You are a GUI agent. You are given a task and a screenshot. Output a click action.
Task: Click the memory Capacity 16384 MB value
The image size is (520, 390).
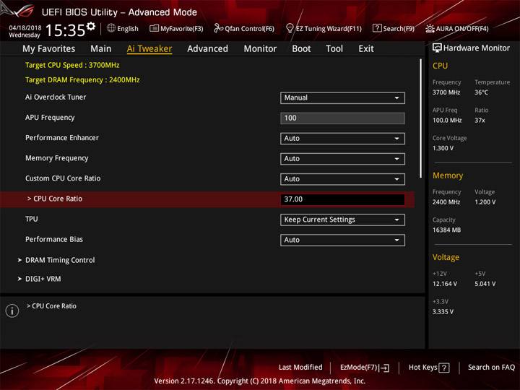click(x=446, y=230)
